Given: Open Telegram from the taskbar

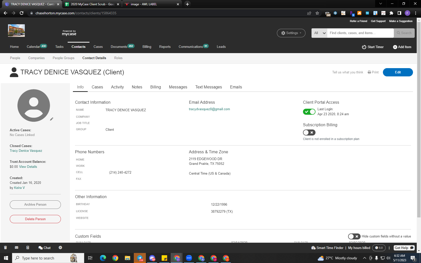Looking at the screenshot, I should (140, 258).
